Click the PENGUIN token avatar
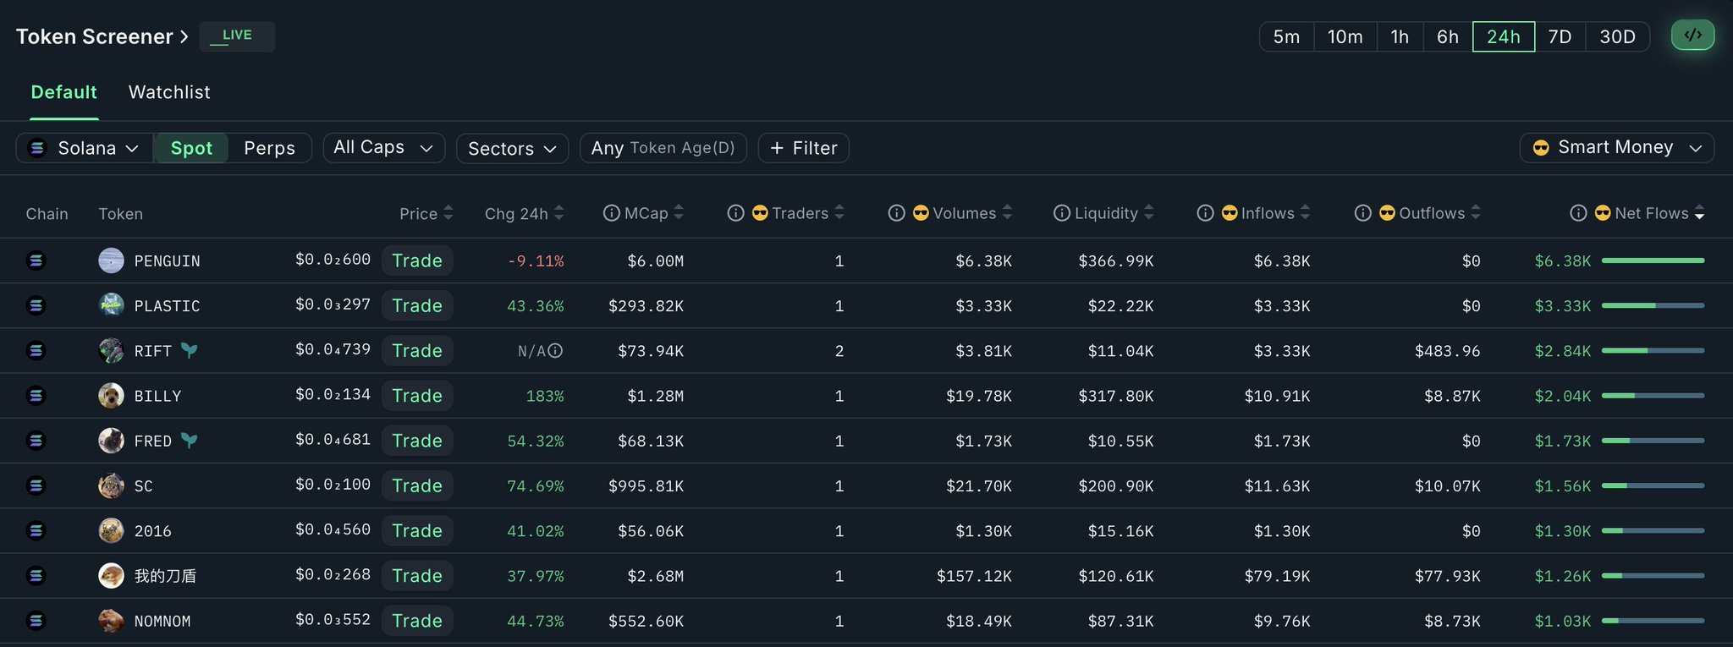Image resolution: width=1733 pixels, height=647 pixels. coord(111,260)
